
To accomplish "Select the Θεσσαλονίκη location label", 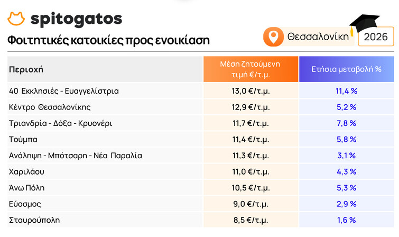I will [318, 37].
